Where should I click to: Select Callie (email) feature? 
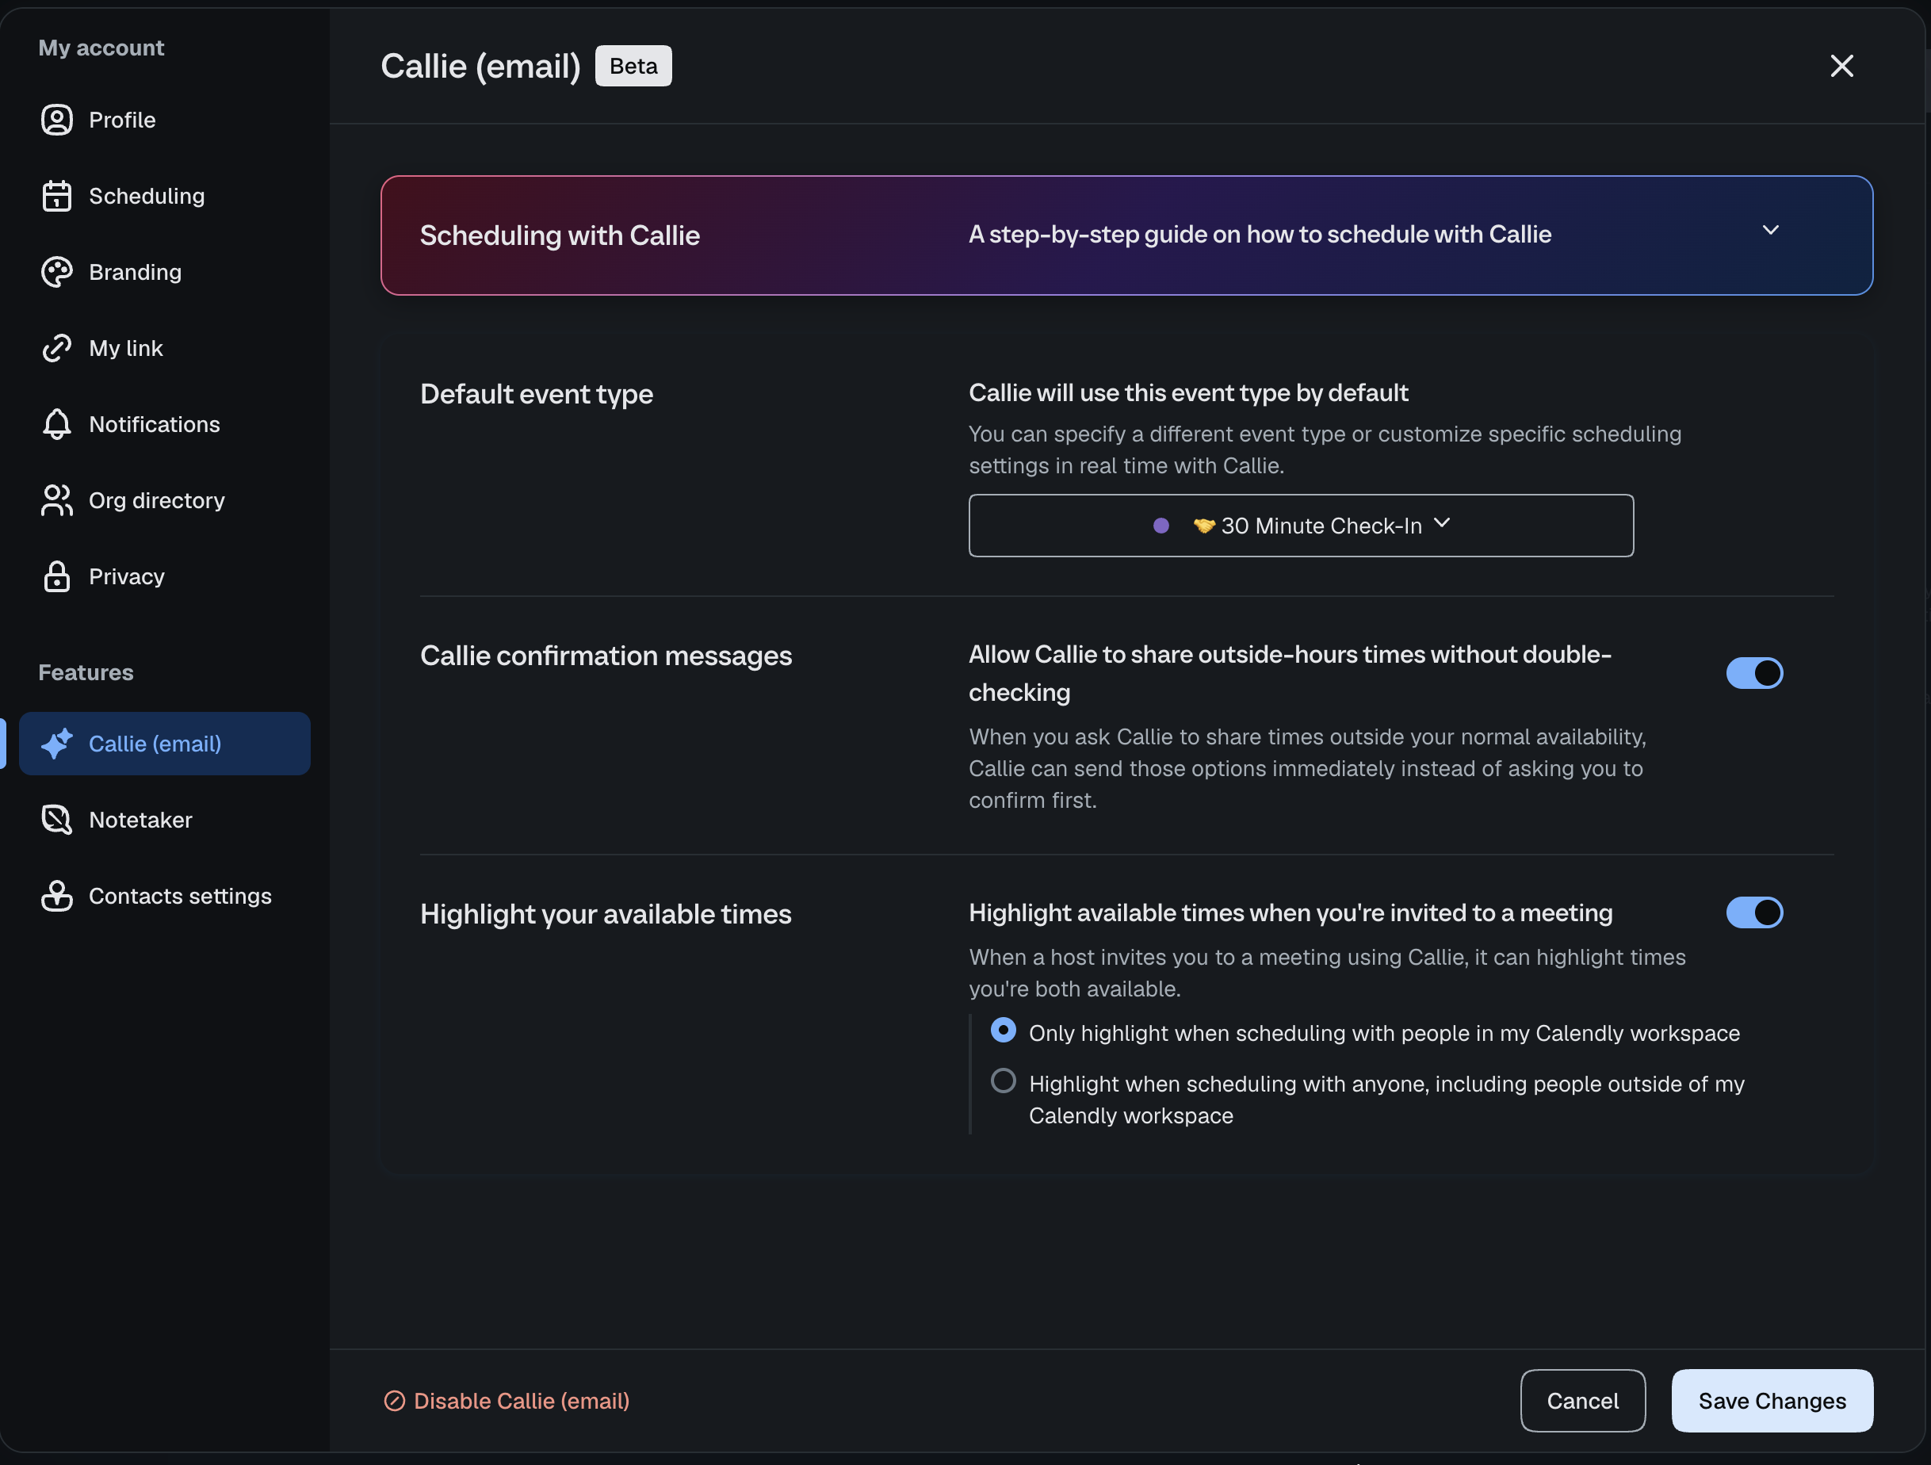(165, 744)
